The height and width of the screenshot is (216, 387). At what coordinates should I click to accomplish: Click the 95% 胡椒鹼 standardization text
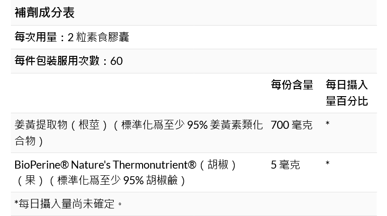(152, 180)
